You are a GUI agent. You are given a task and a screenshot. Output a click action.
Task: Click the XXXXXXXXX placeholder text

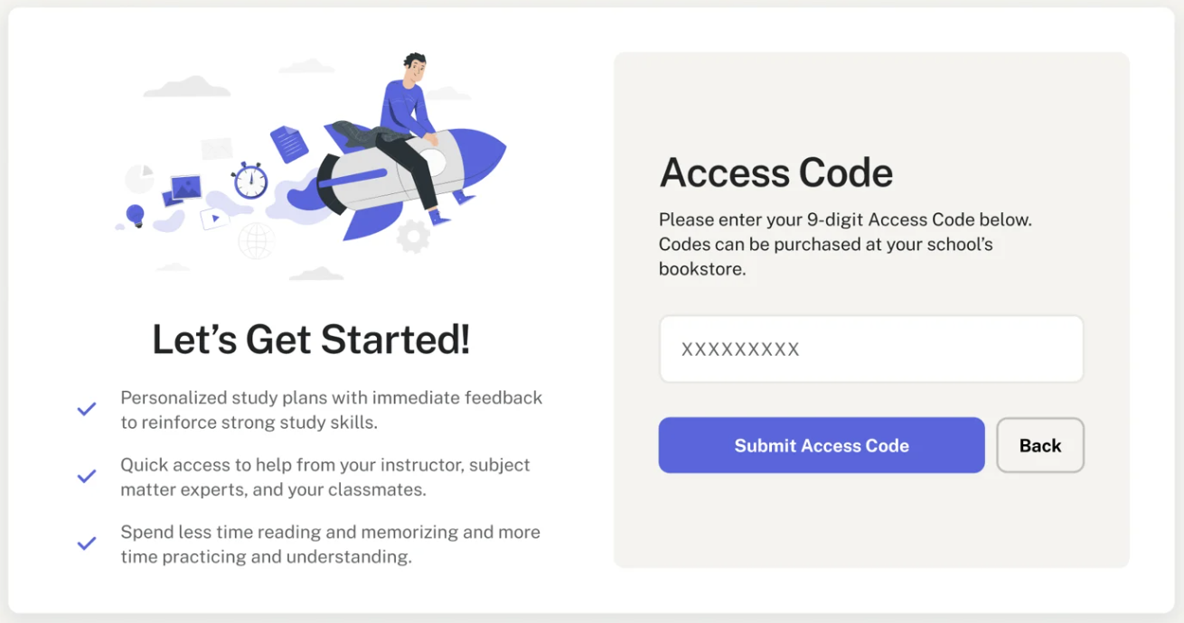coord(739,349)
